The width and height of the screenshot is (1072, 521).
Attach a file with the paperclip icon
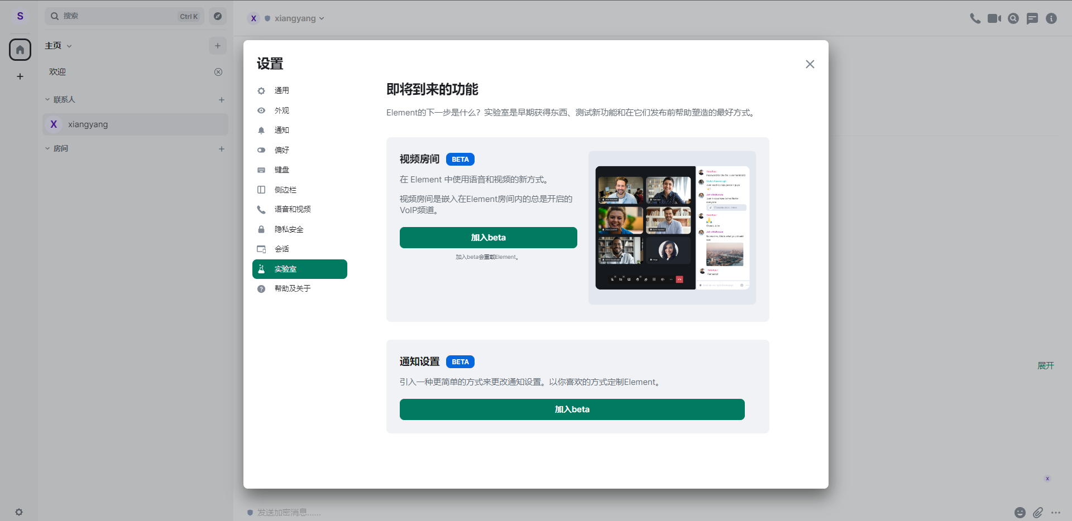(x=1038, y=513)
